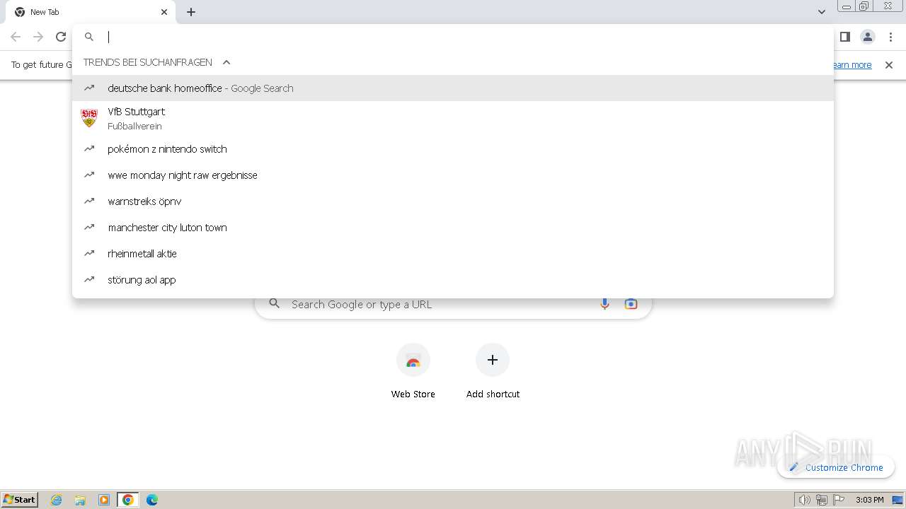Click the trending arrow beside rheinmetall aktie
The image size is (906, 509).
pyautogui.click(x=89, y=253)
